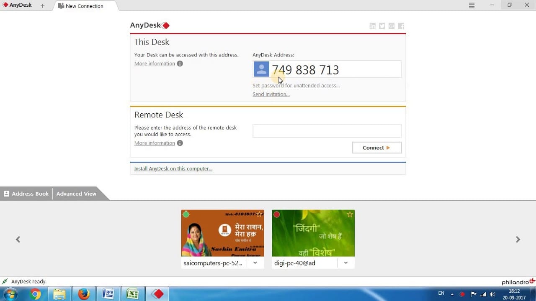The width and height of the screenshot is (536, 301).
Task: Select the New Connection tab
Action: (83, 6)
